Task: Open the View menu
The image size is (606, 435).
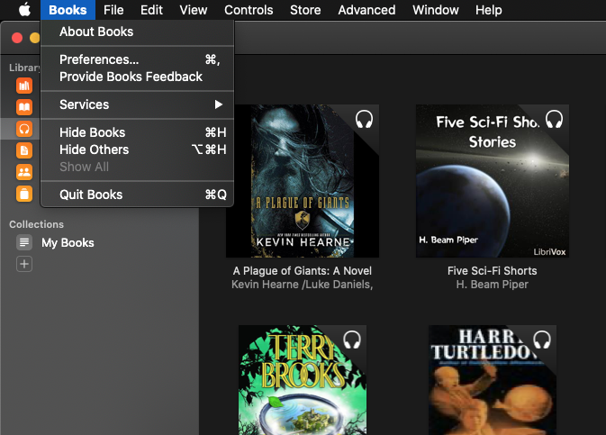Action: (194, 10)
